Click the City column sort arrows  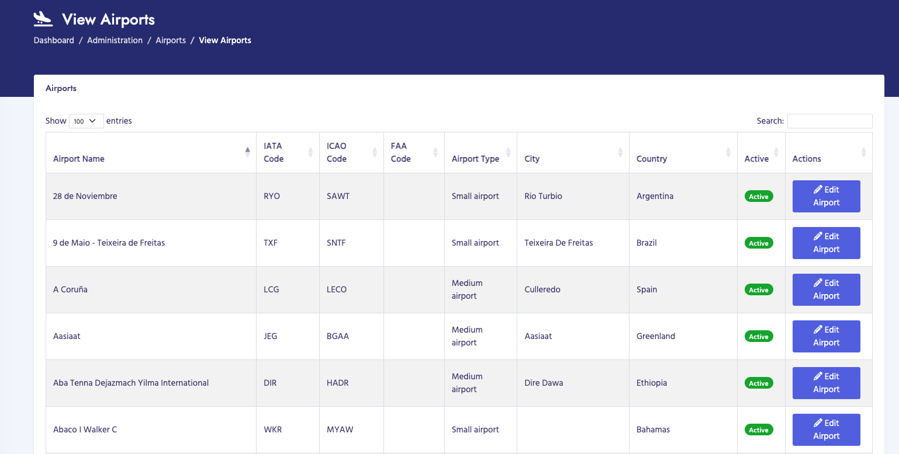620,152
